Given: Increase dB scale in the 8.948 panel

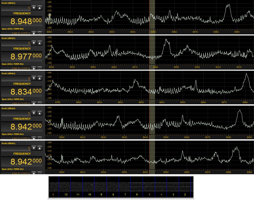Looking at the screenshot, I should [x=39, y=8].
